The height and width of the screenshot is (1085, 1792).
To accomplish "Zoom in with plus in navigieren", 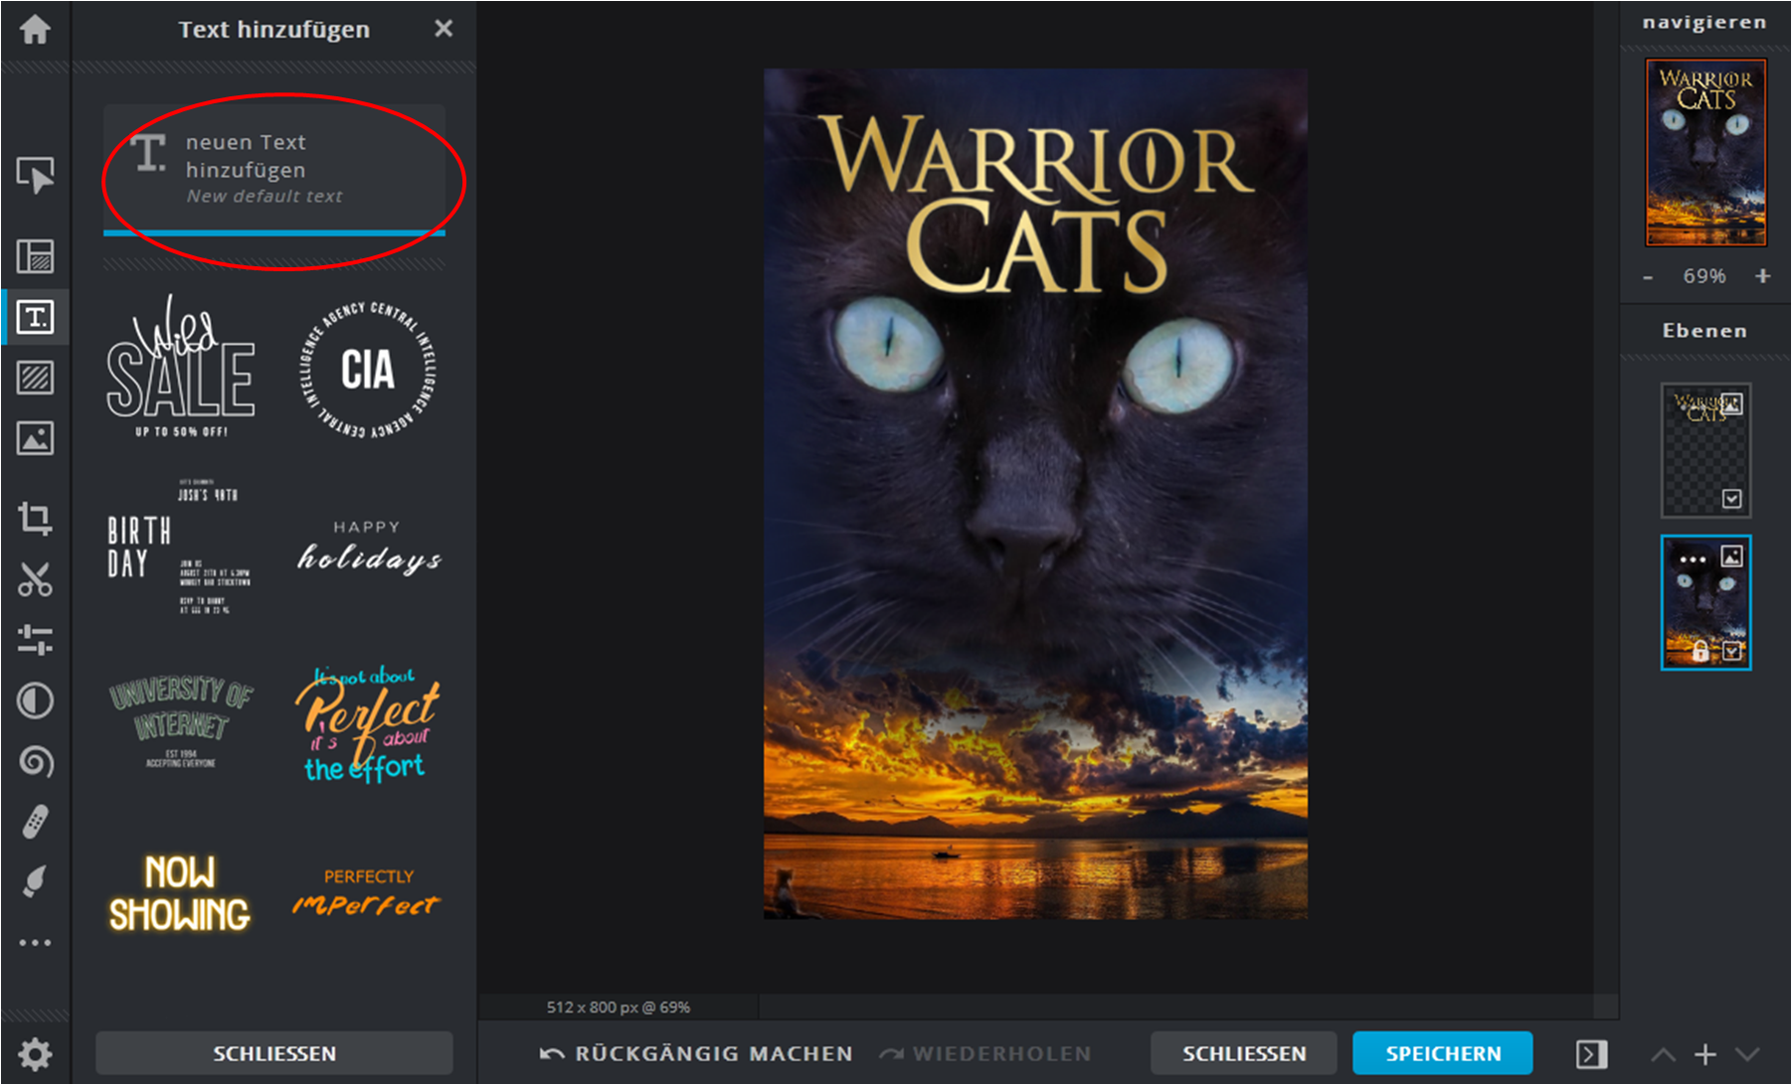I will pyautogui.click(x=1763, y=276).
